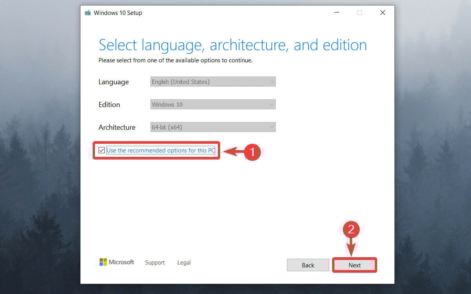The width and height of the screenshot is (471, 294).
Task: Click the Microsoft logo
Action: click(117, 262)
